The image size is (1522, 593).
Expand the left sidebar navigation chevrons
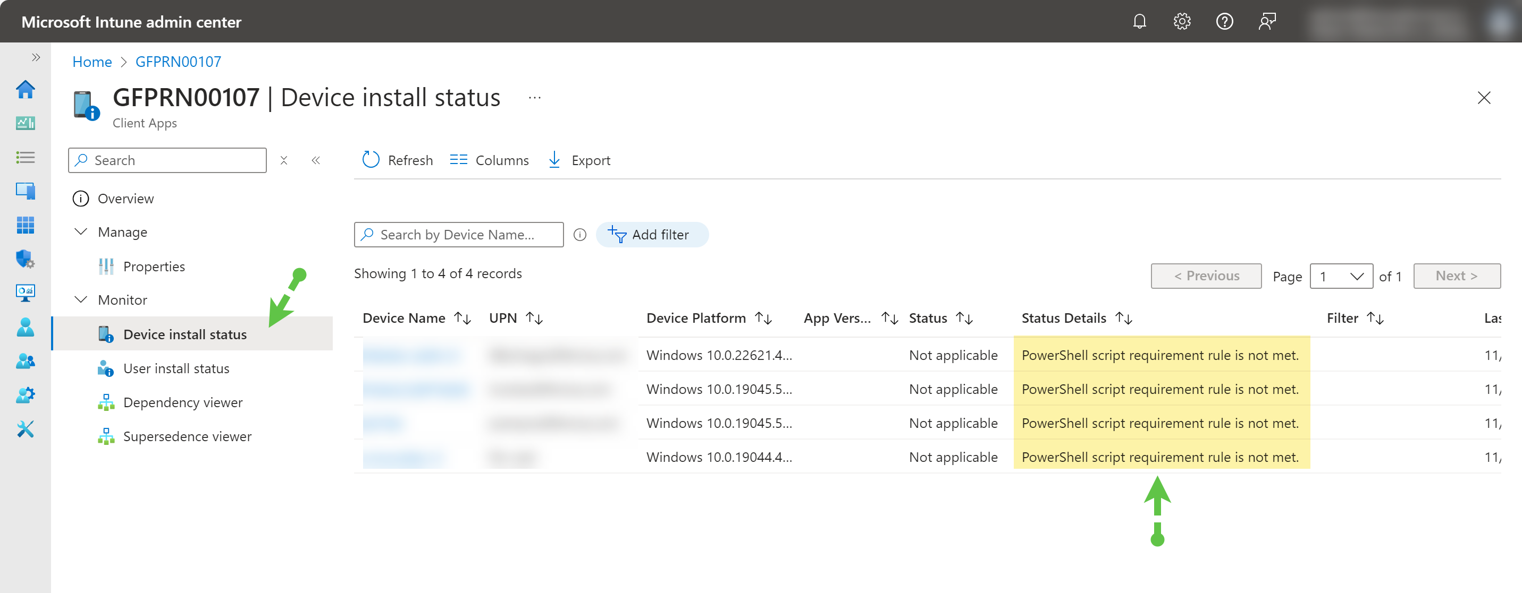36,57
